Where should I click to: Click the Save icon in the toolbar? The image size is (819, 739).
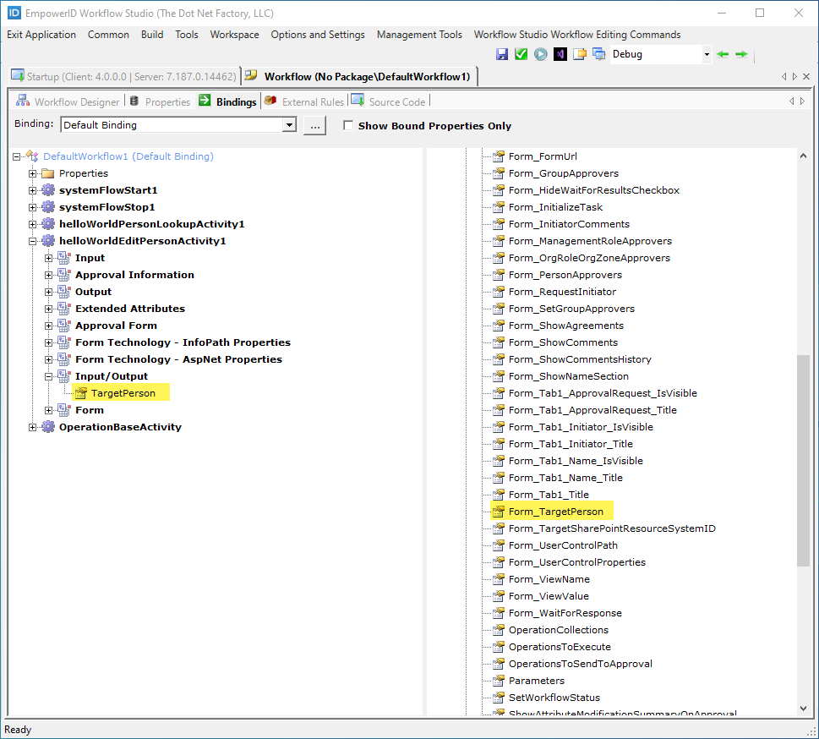[x=502, y=54]
